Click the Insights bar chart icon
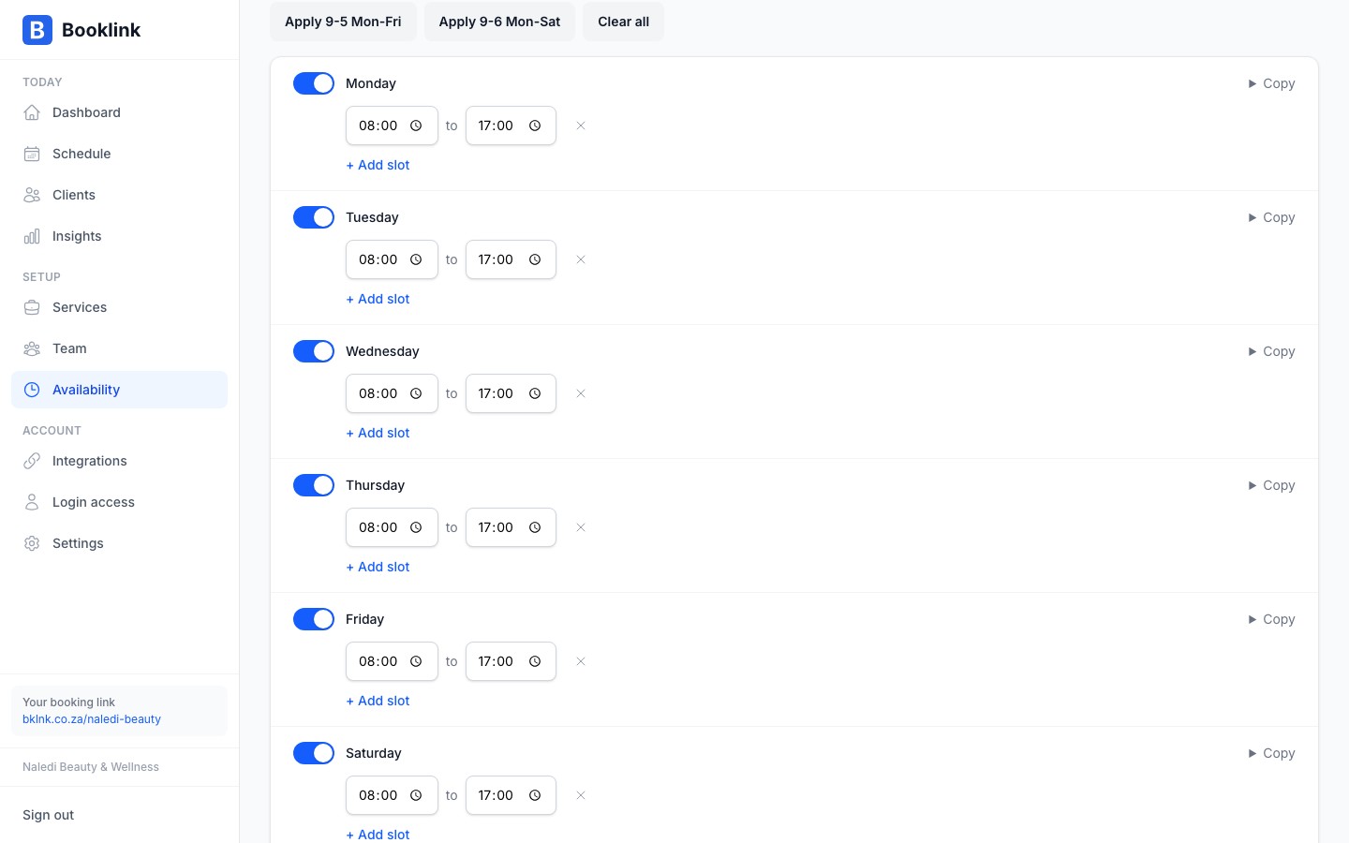This screenshot has height=843, width=1349. (32, 236)
